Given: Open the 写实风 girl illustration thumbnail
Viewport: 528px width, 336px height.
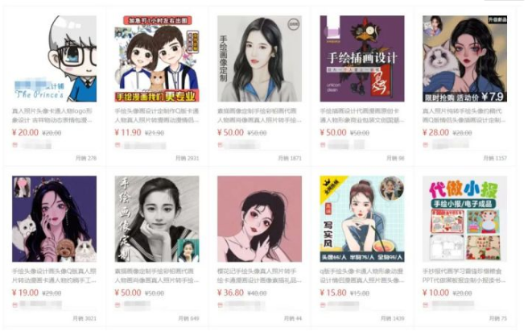Looking at the screenshot, I should point(362,218).
